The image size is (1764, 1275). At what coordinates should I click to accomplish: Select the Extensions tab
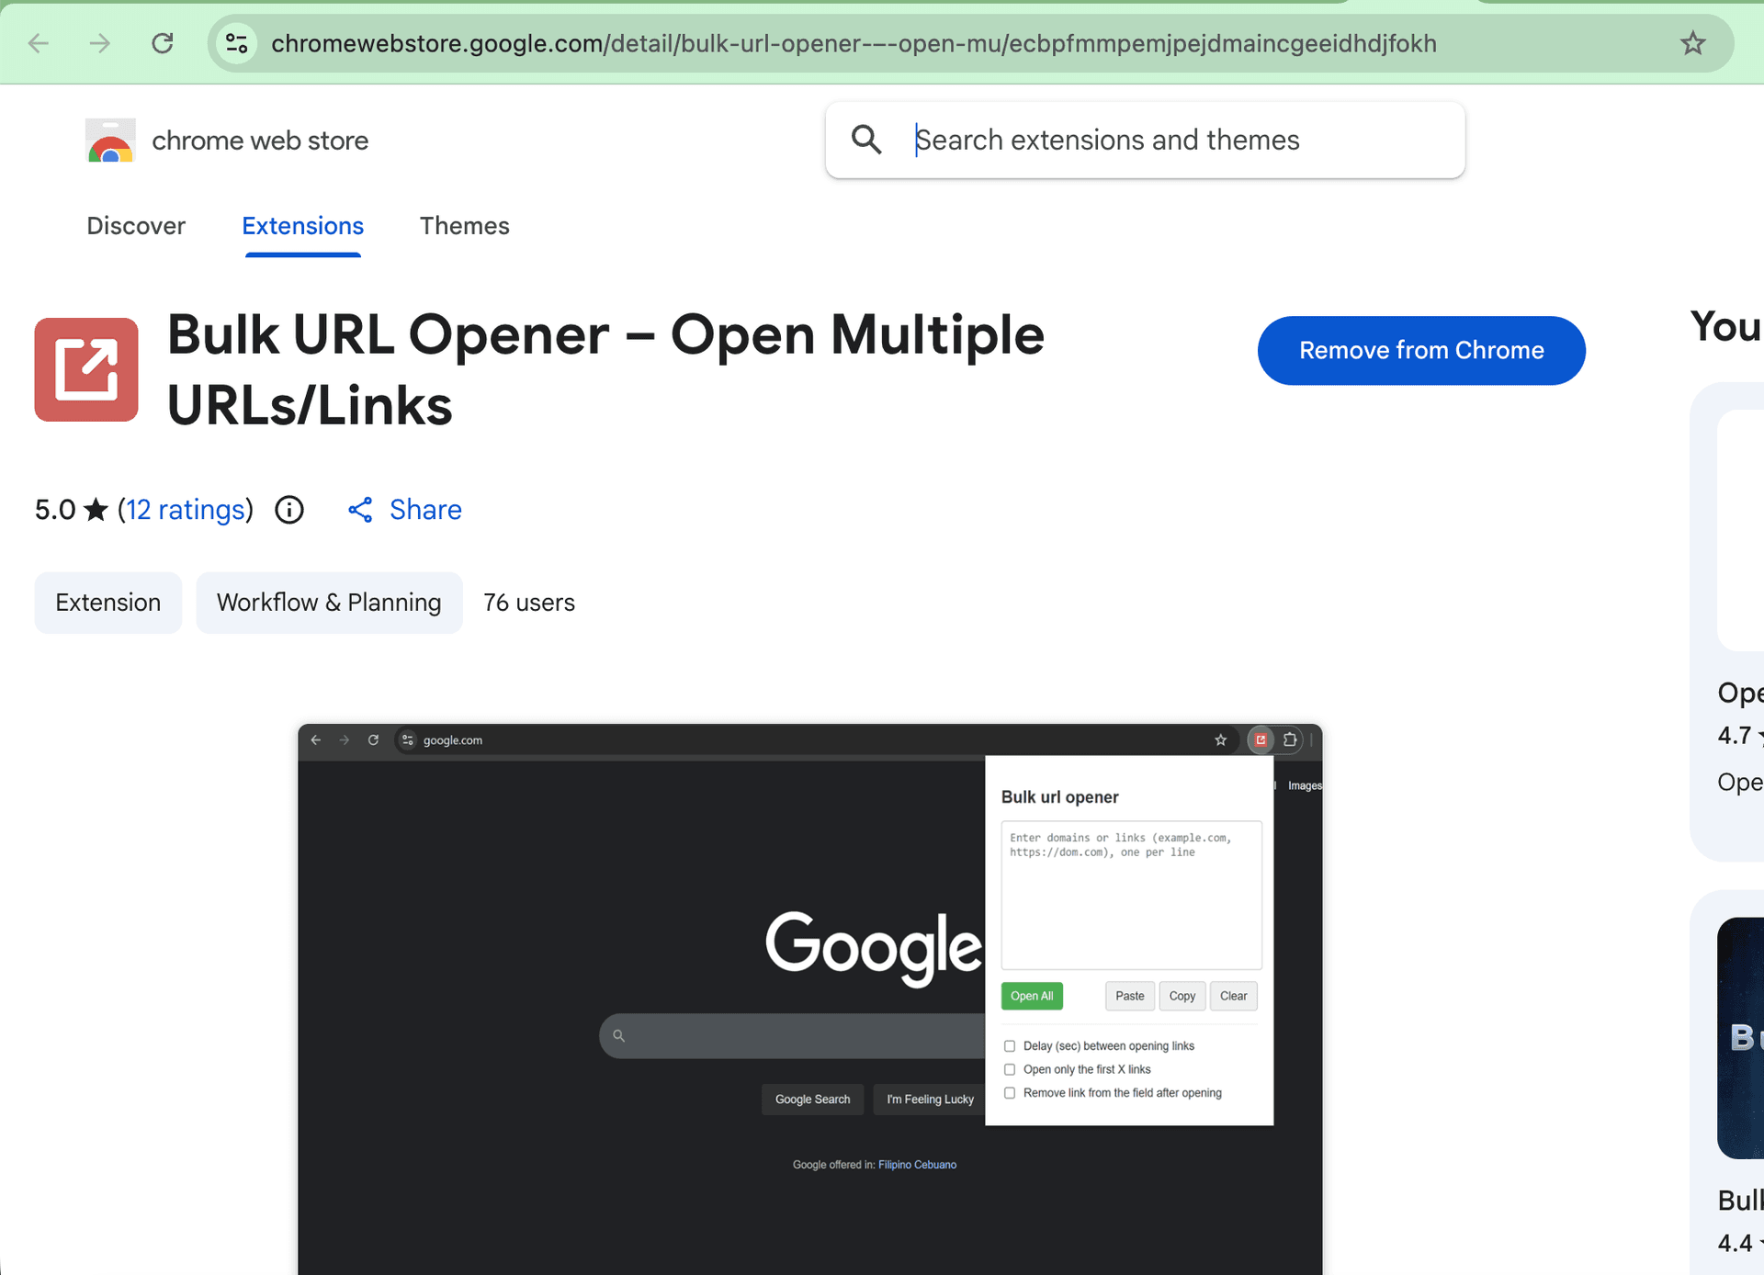click(302, 226)
